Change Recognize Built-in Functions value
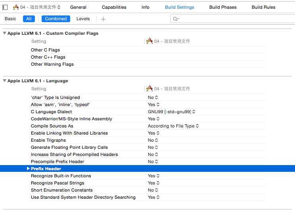The height and width of the screenshot is (211, 295). click(153, 176)
